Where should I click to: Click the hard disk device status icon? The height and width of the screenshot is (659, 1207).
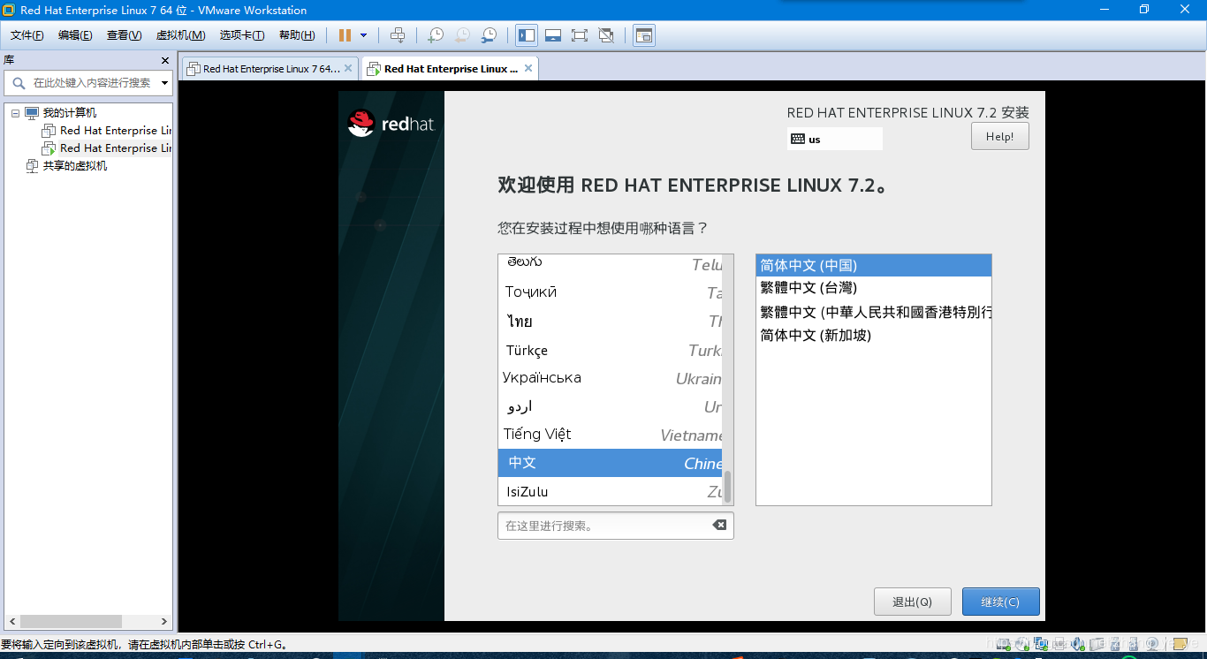[1004, 644]
